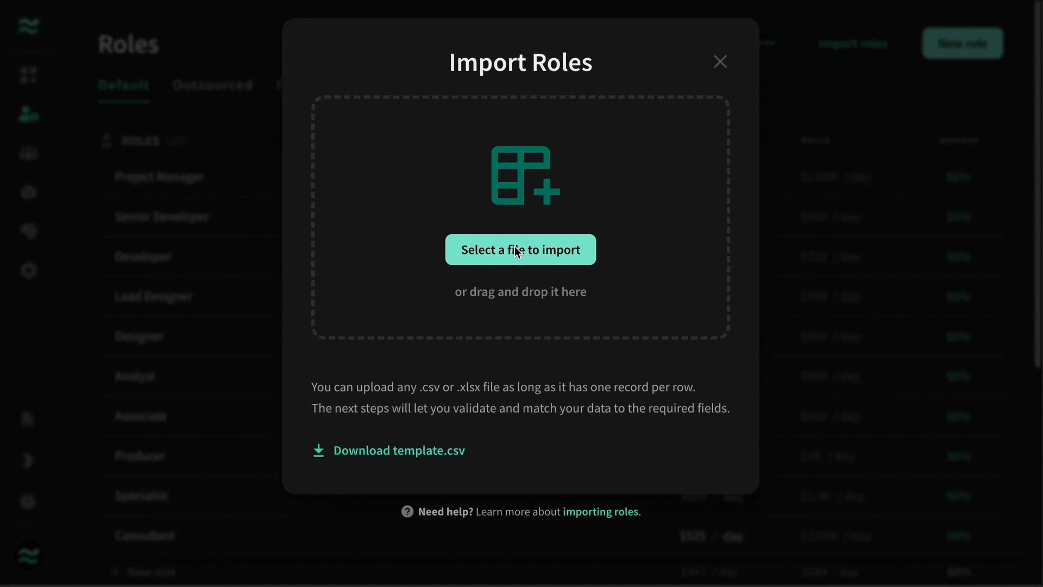Click the spreadsheet-plus import icon

point(525,176)
